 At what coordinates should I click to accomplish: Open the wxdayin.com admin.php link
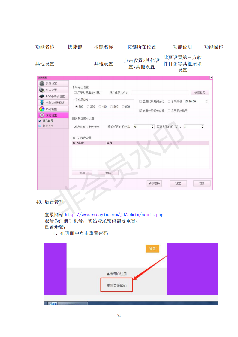pyautogui.click(x=114, y=215)
